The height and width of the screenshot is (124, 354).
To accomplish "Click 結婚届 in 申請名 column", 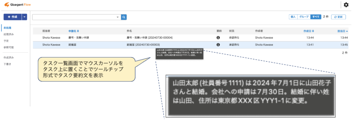I will (x=72, y=45).
